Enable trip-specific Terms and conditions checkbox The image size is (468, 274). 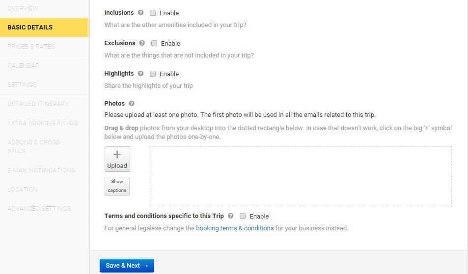pyautogui.click(x=243, y=216)
